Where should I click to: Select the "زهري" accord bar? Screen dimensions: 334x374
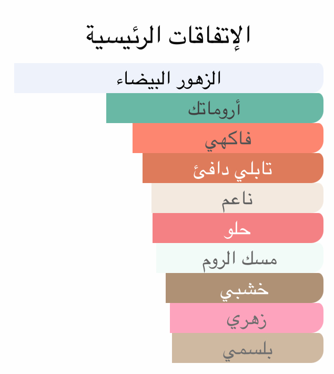coord(246,318)
